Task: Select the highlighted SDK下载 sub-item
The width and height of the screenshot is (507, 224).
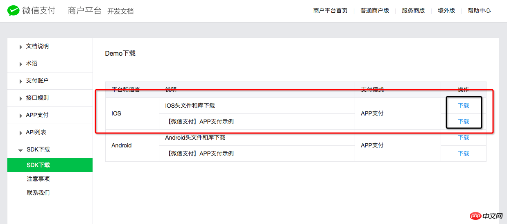Action: (50, 165)
